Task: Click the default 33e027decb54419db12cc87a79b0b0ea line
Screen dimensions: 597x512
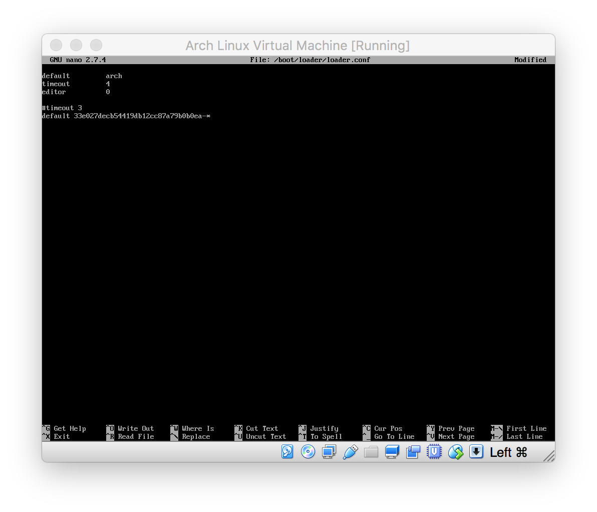Action: tap(126, 116)
